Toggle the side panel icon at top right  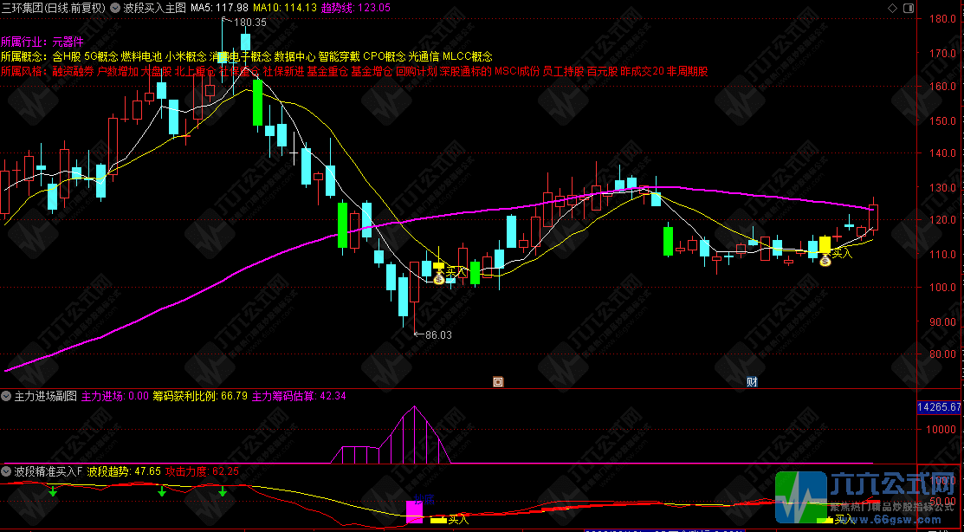point(909,8)
